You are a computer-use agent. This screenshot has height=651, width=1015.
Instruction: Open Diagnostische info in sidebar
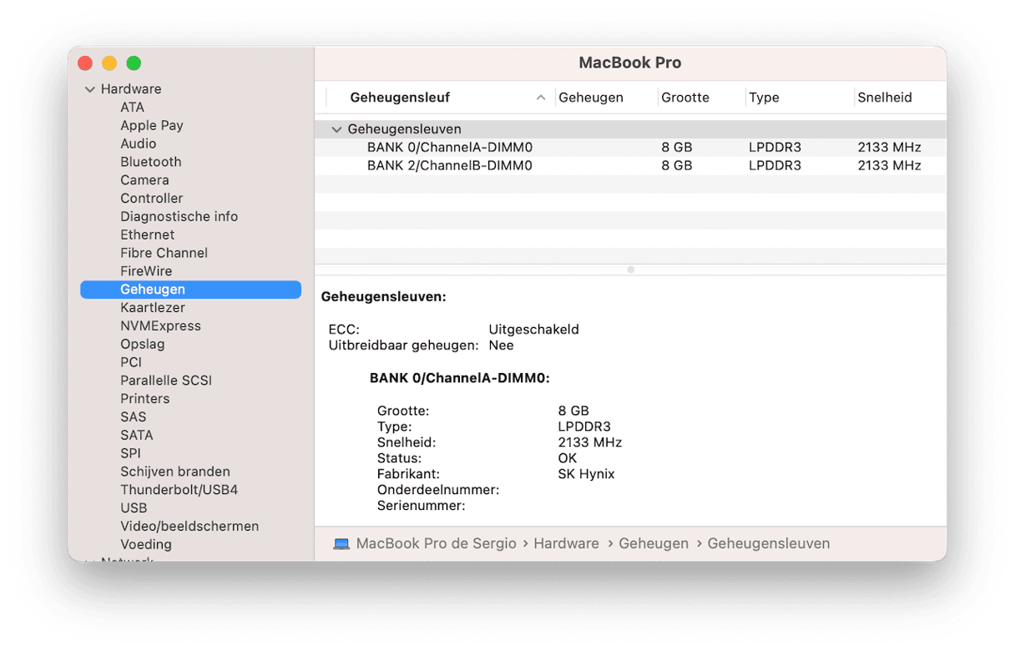click(x=179, y=217)
